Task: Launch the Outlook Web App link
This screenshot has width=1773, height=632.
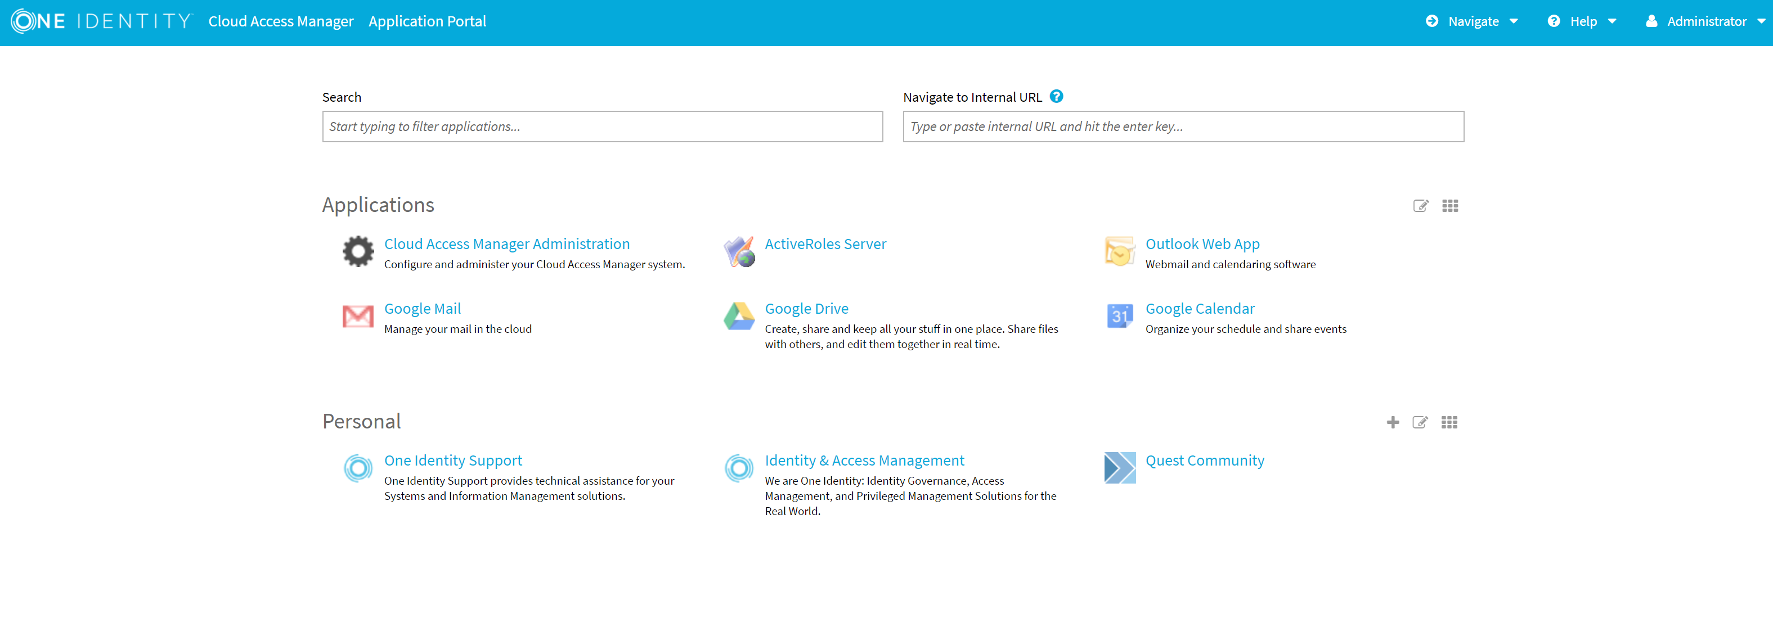Action: coord(1202,244)
